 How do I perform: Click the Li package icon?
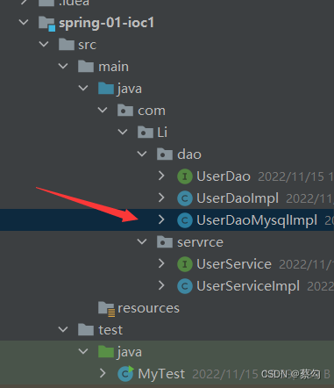pyautogui.click(x=146, y=133)
